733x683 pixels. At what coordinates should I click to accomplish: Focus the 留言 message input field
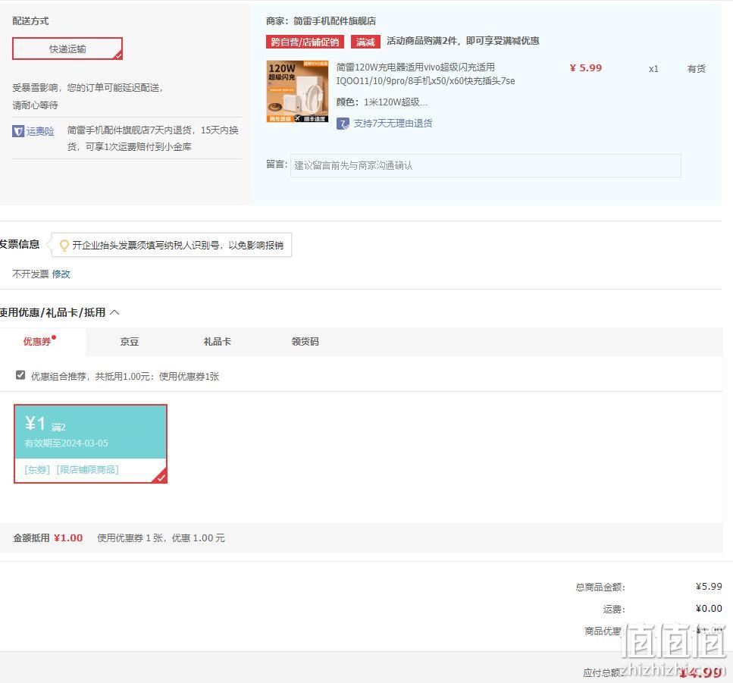[x=485, y=165]
